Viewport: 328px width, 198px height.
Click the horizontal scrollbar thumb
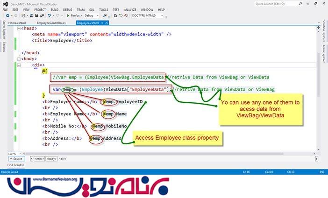click(x=154, y=154)
